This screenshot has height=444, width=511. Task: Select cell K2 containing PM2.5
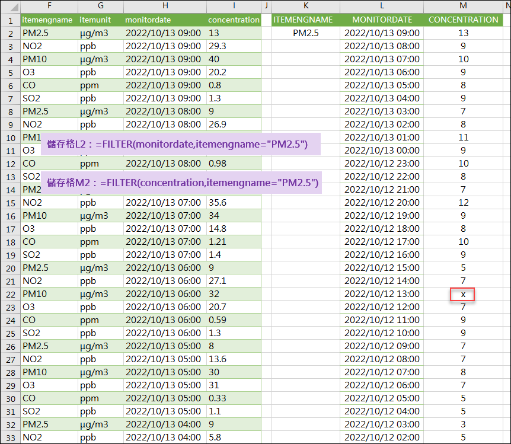tap(306, 33)
